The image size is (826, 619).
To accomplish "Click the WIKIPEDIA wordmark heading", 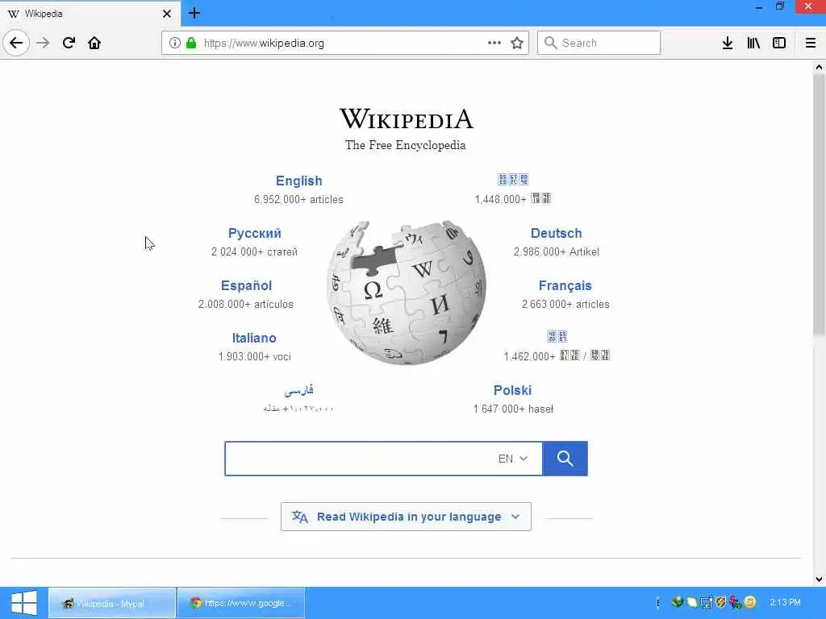I will tap(407, 119).
